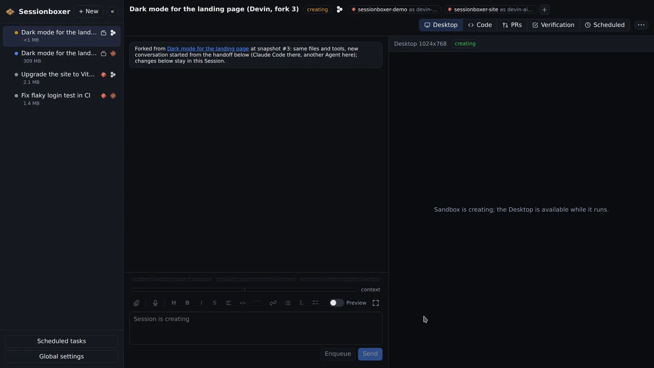
Task: Open the Scheduled tab
Action: [605, 25]
